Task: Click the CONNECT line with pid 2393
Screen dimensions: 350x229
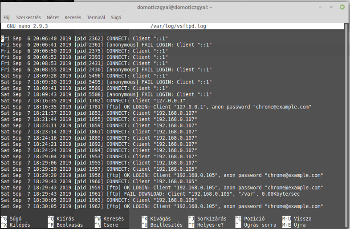Action: click(84, 57)
